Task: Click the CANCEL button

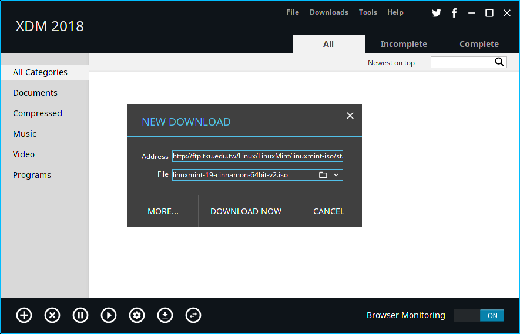Action: [x=328, y=211]
